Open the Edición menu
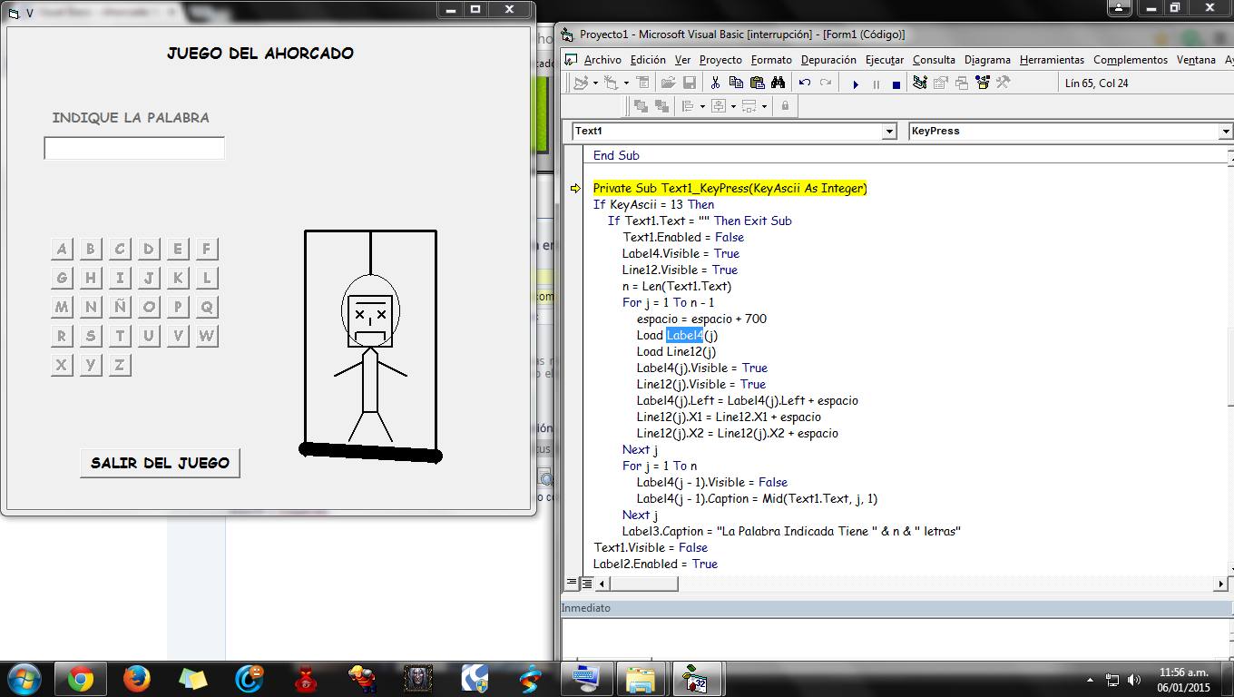 pyautogui.click(x=648, y=60)
